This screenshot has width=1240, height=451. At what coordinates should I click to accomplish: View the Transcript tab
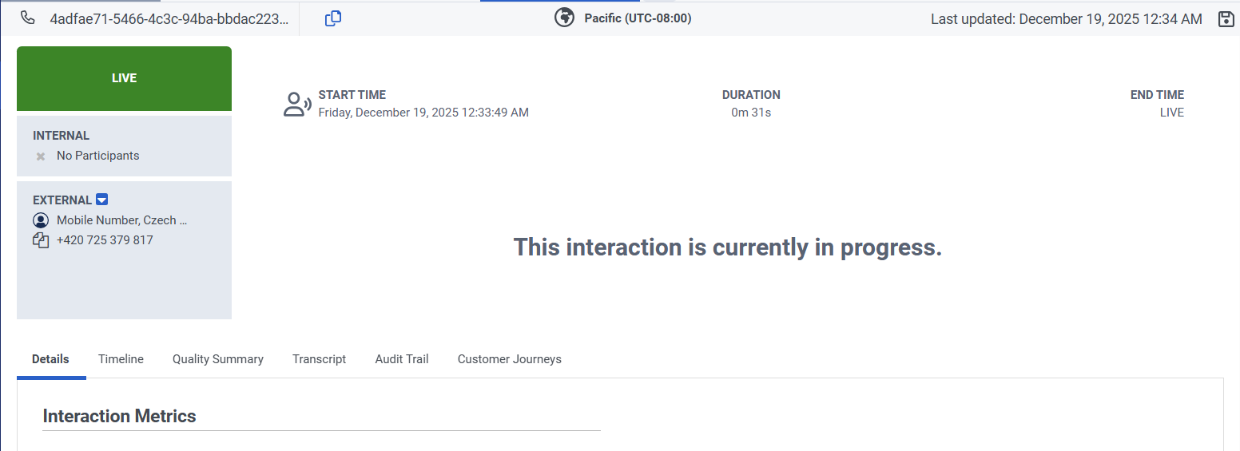coord(319,359)
